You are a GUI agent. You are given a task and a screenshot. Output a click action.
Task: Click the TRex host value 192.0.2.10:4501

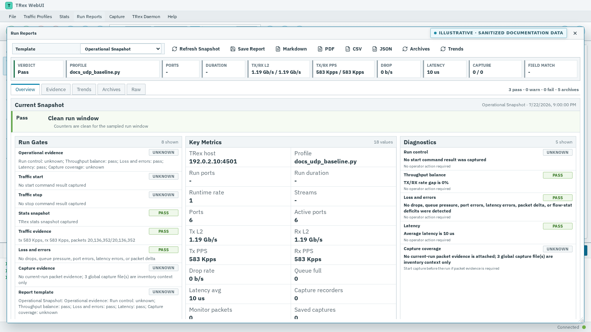coord(213,162)
